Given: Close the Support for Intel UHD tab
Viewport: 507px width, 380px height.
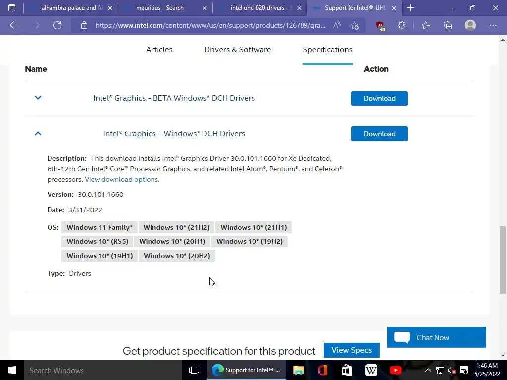Looking at the screenshot, I should (x=394, y=8).
